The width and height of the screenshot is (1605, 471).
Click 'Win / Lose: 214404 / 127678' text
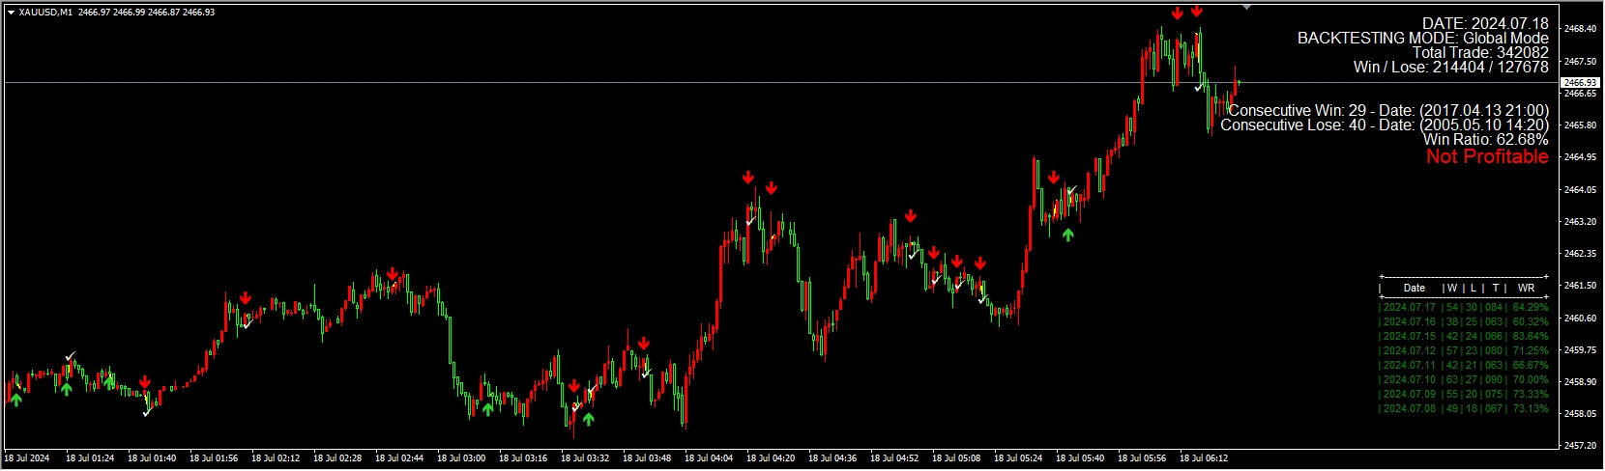tap(1450, 67)
